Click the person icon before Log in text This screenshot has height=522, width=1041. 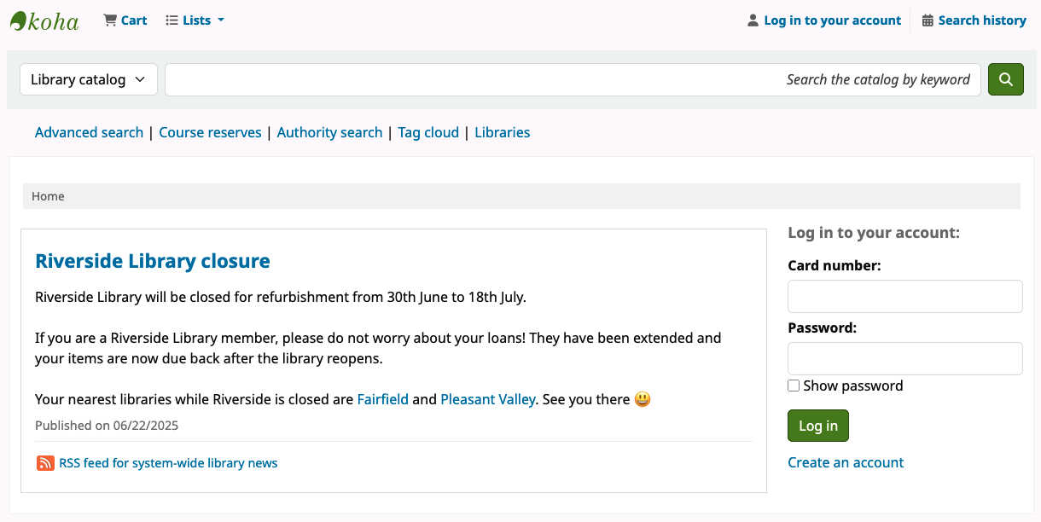[x=753, y=20]
